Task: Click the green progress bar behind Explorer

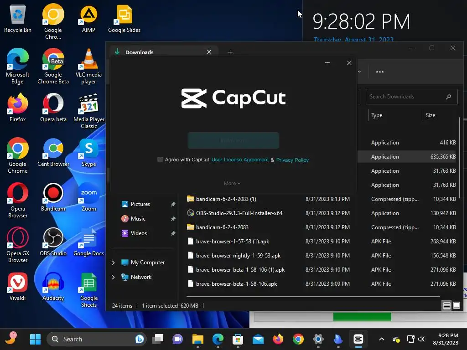Action: (x=362, y=317)
